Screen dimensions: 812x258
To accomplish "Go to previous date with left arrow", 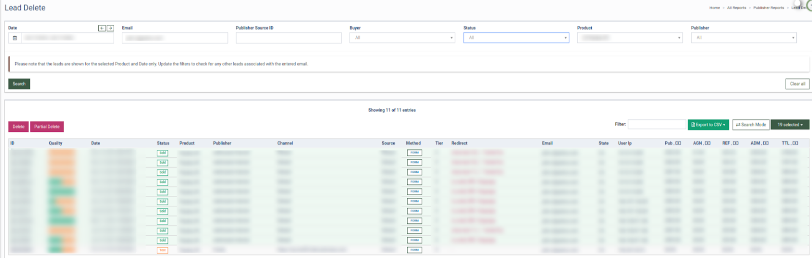I will click(x=102, y=28).
